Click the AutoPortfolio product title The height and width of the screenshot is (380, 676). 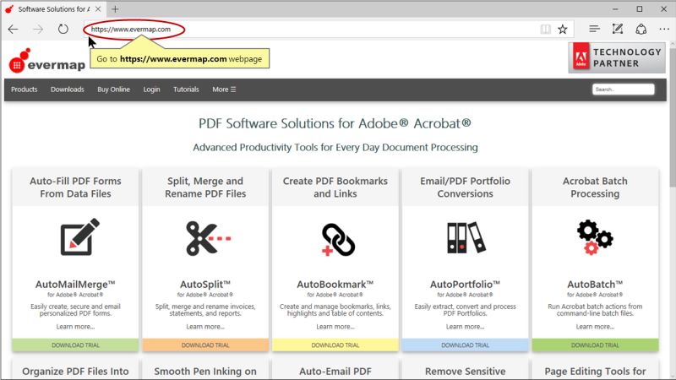click(465, 285)
